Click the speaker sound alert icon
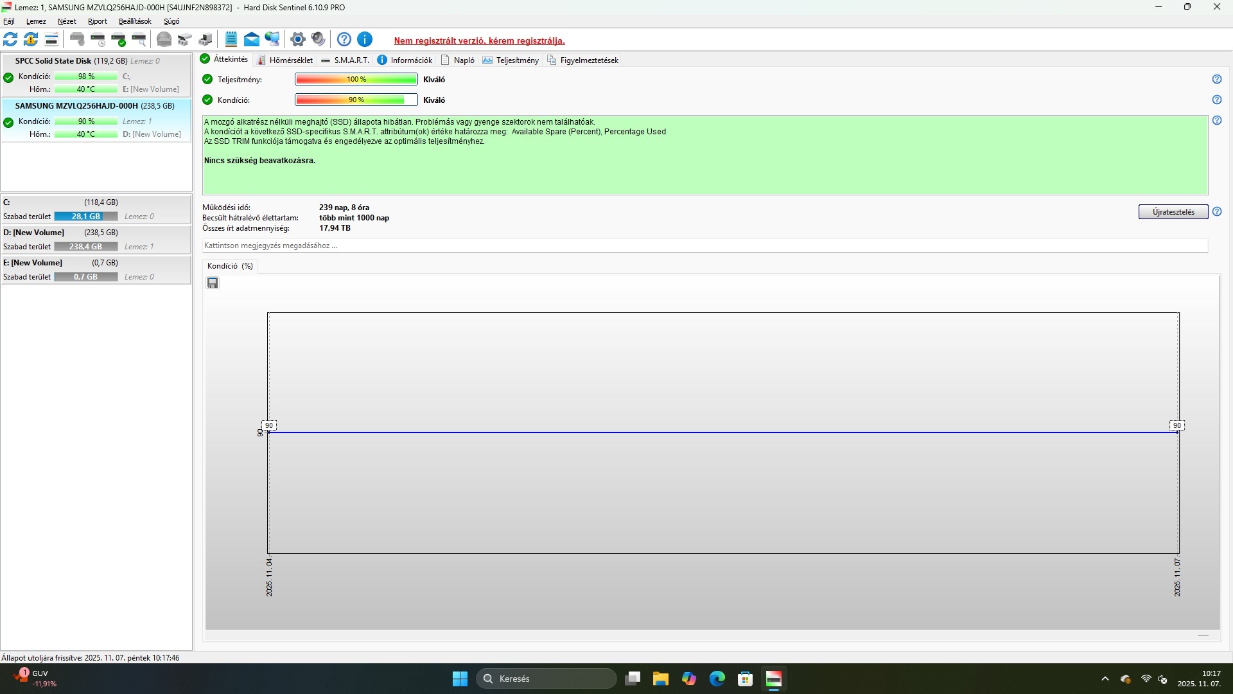The width and height of the screenshot is (1233, 694). (x=318, y=40)
